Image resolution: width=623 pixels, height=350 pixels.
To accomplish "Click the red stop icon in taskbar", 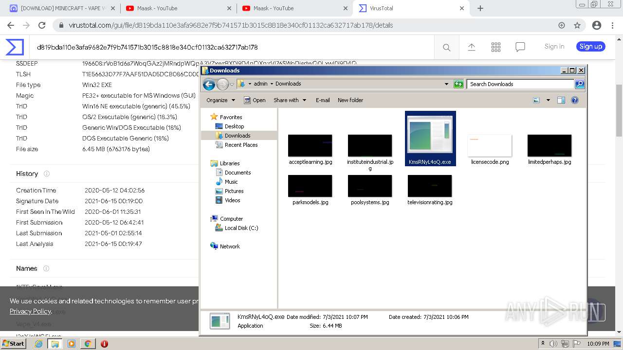I will (104, 344).
